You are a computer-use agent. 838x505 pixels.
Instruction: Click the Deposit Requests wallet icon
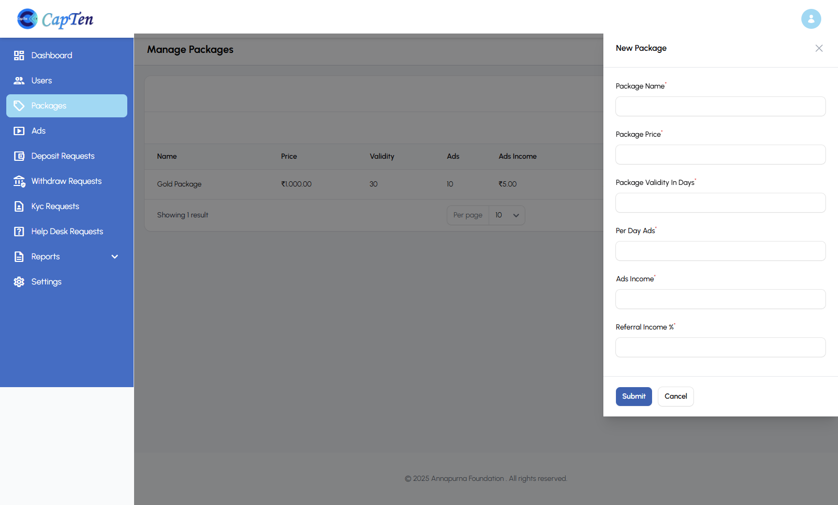click(19, 156)
